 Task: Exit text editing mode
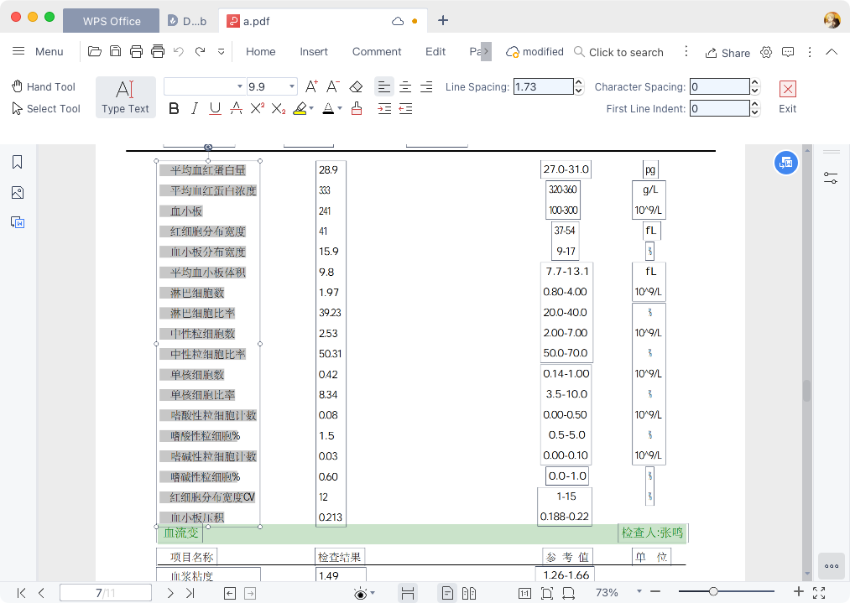coord(787,96)
